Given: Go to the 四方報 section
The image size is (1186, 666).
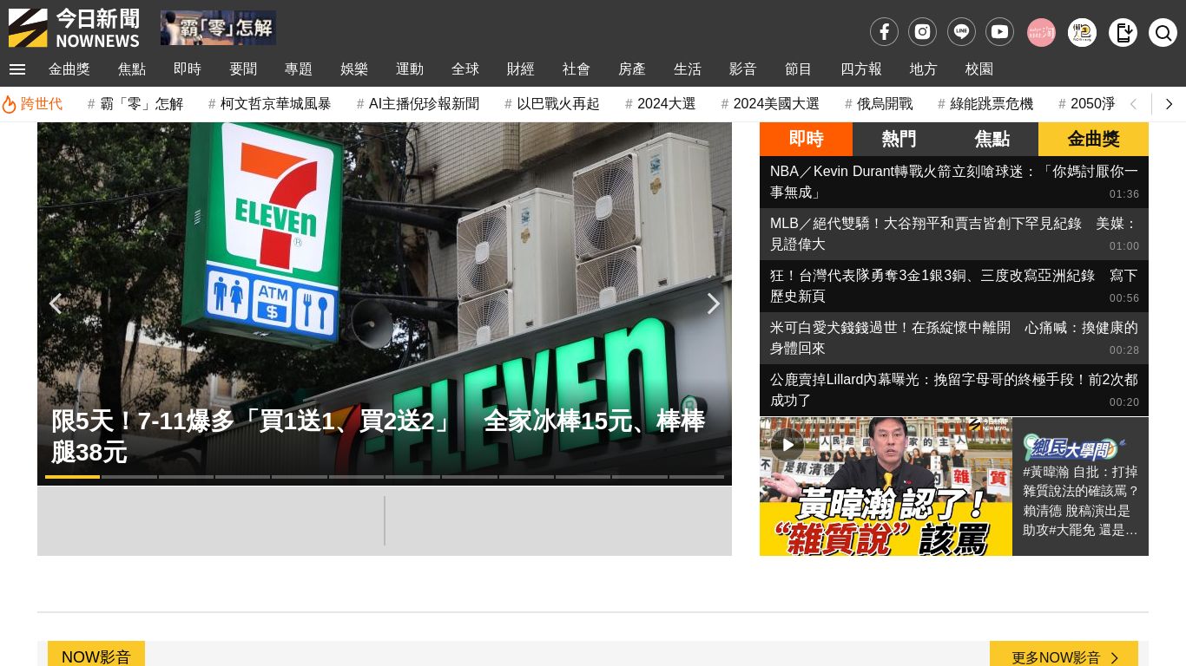Looking at the screenshot, I should click(861, 69).
